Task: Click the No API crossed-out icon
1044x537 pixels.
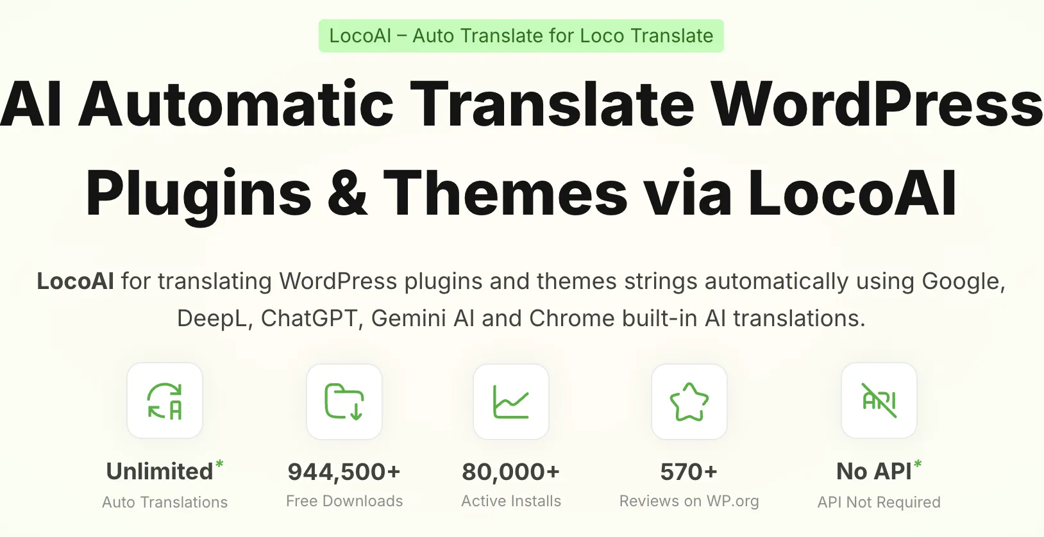Action: click(x=879, y=401)
